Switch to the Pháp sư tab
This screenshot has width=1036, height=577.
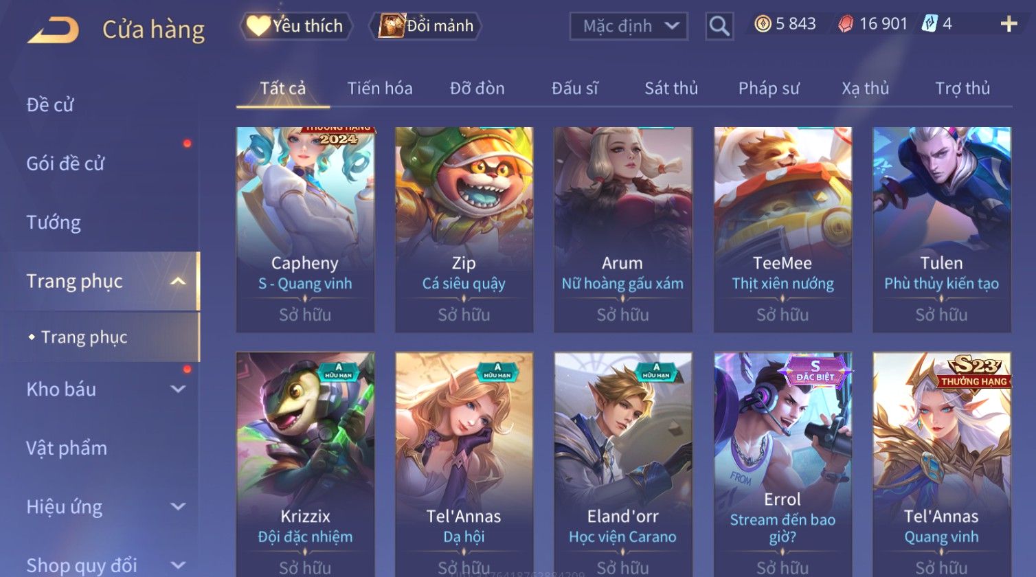click(x=769, y=89)
